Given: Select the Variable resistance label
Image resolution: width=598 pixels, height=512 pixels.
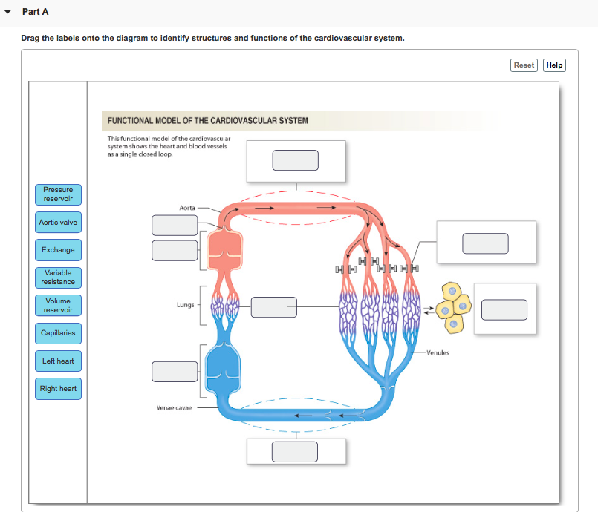Looking at the screenshot, I should coord(58,278).
